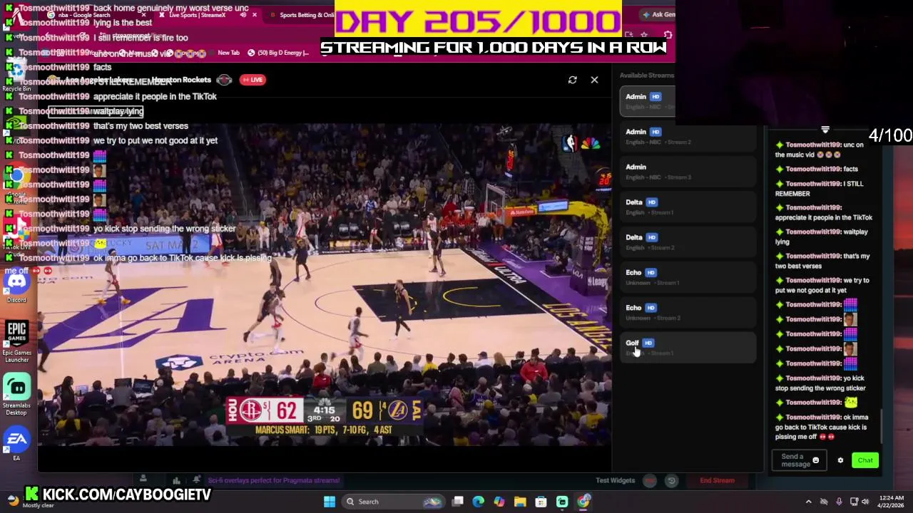
Task: Mute the Live Sports tab audio
Action: (243, 15)
